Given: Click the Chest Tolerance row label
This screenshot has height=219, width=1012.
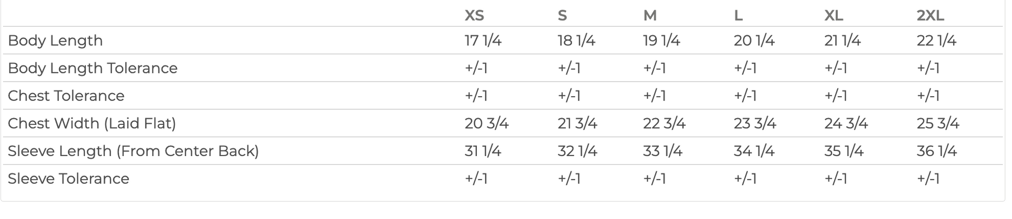Looking at the screenshot, I should [x=66, y=96].
